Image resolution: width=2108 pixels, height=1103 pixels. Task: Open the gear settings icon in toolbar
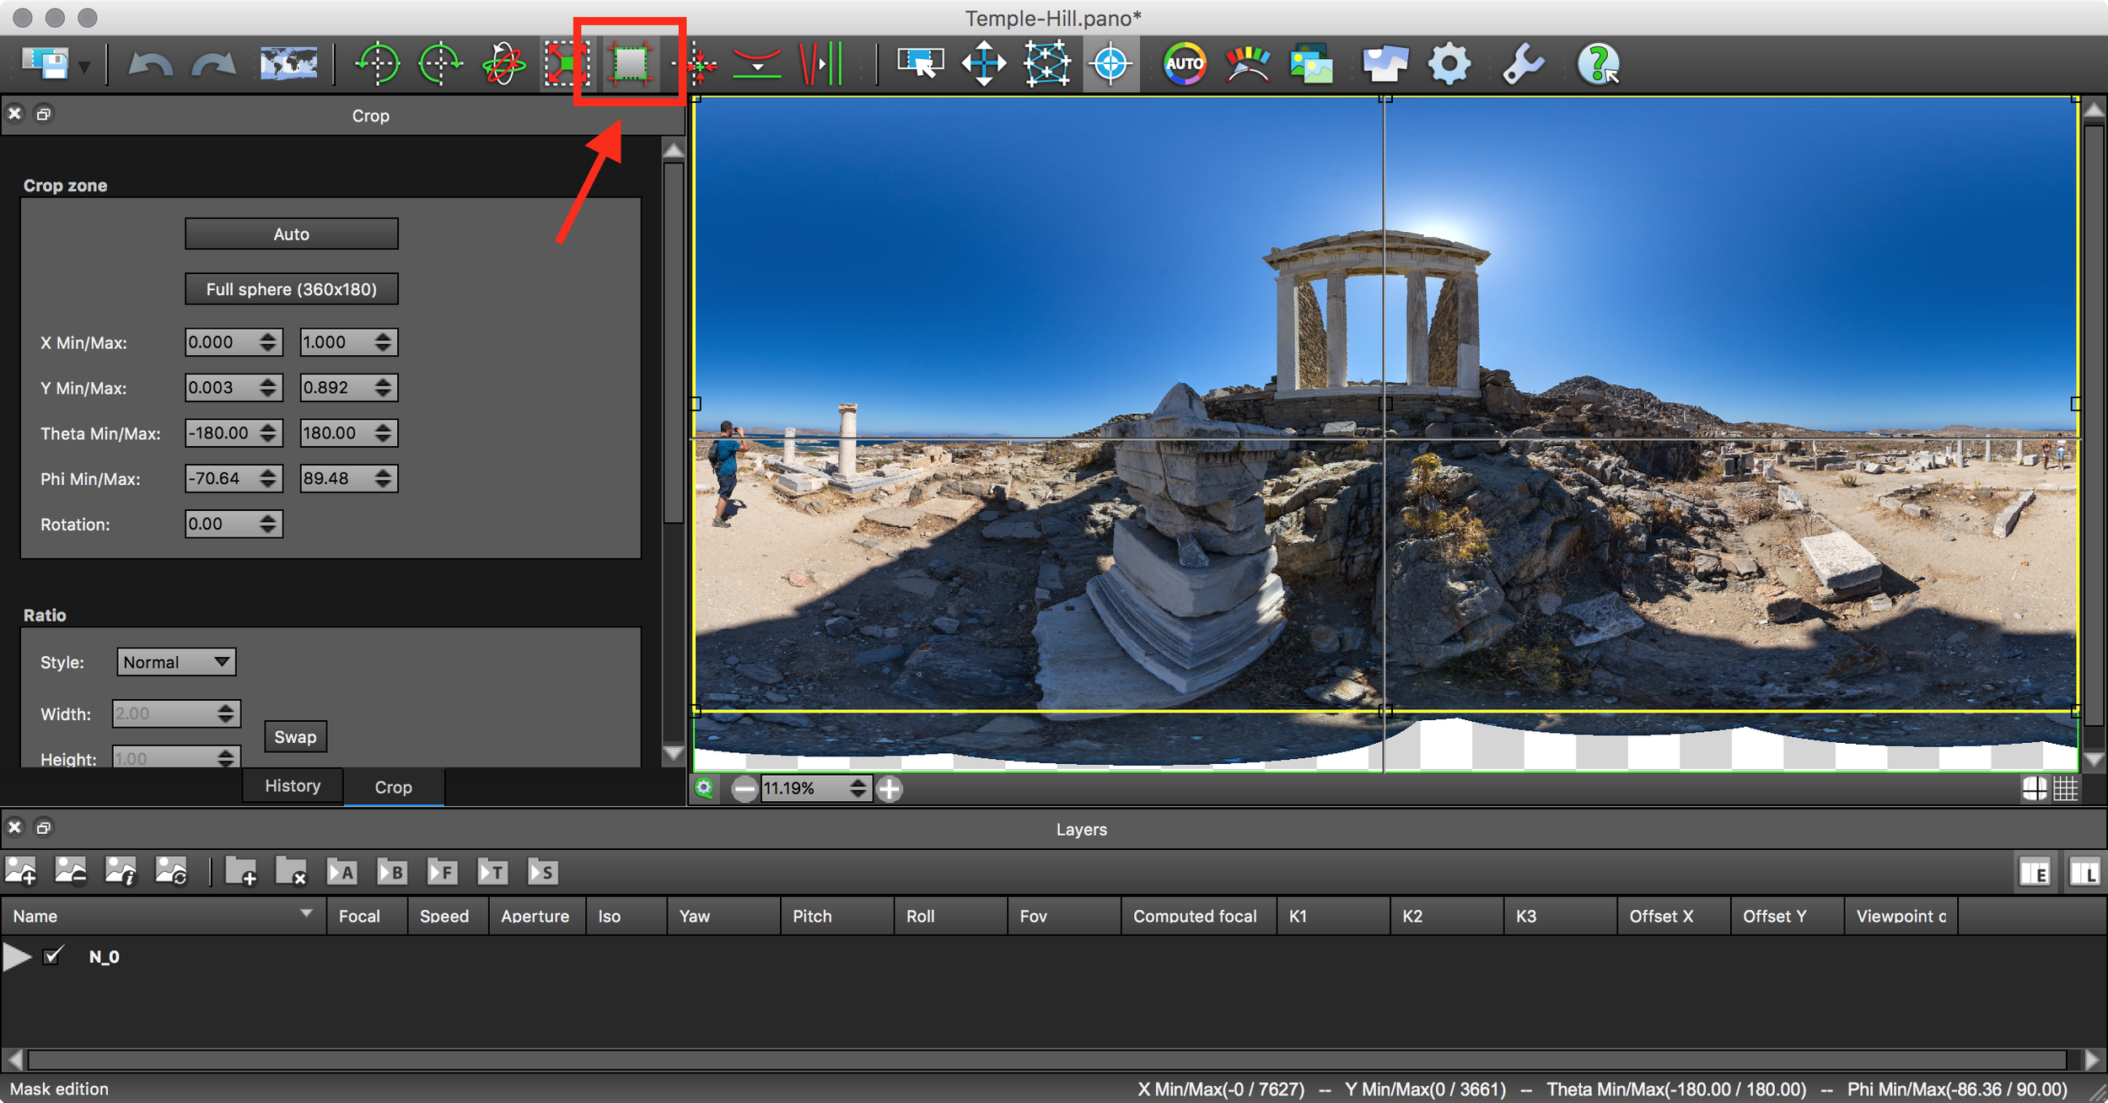coord(1449,63)
